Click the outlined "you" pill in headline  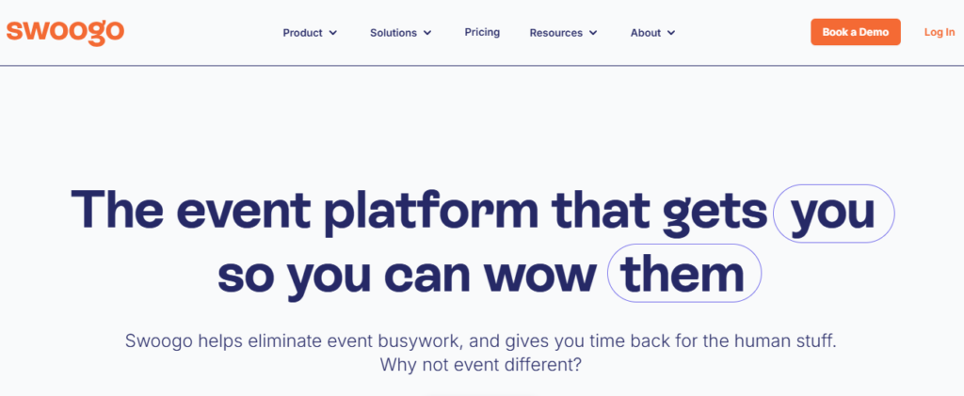click(833, 213)
